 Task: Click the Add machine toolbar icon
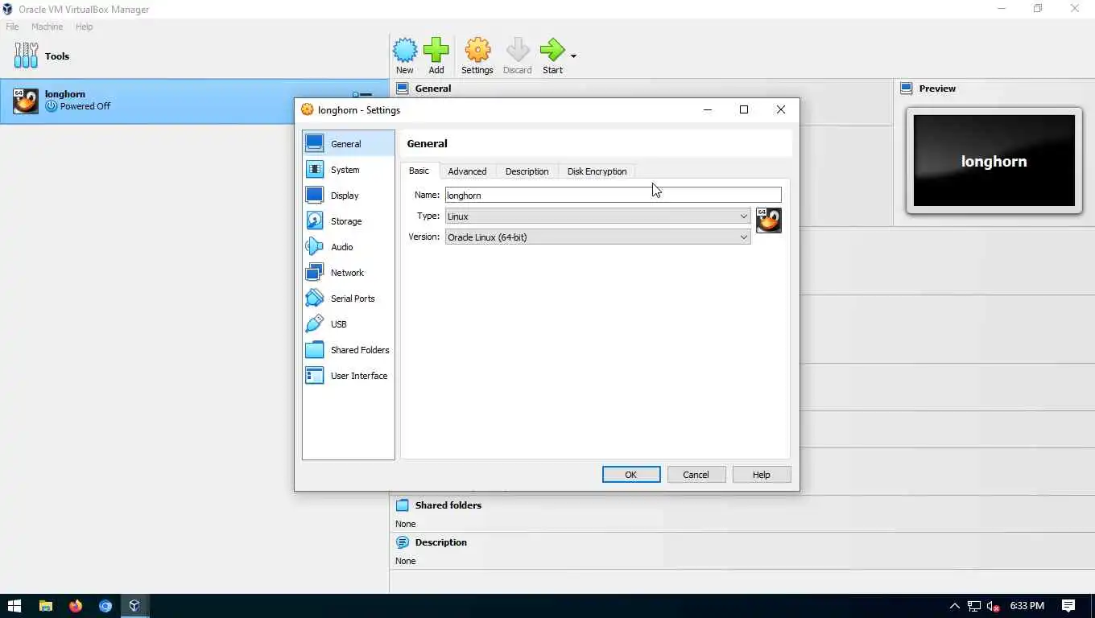(436, 51)
